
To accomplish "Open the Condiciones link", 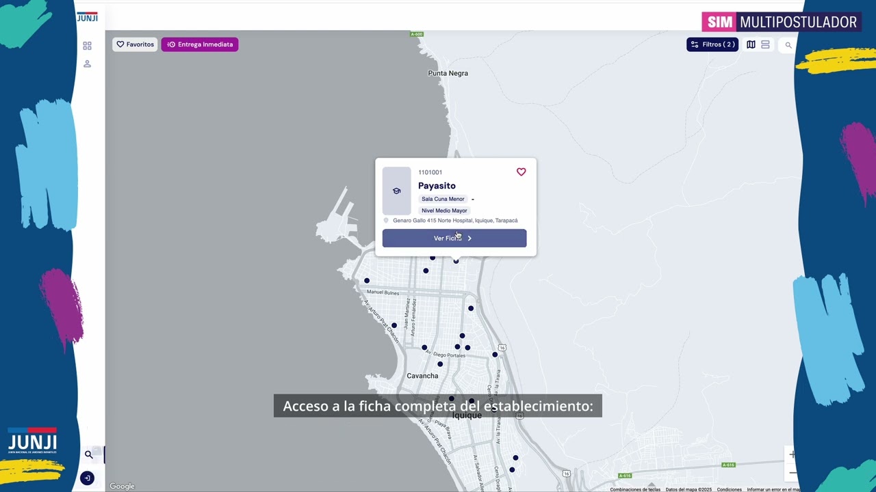I will 730,489.
